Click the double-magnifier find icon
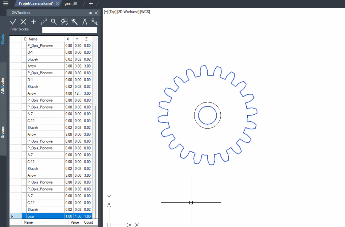The image size is (345, 227). tap(74, 22)
